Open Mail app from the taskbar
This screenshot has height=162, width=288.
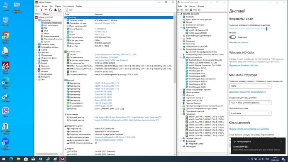pos(33,159)
